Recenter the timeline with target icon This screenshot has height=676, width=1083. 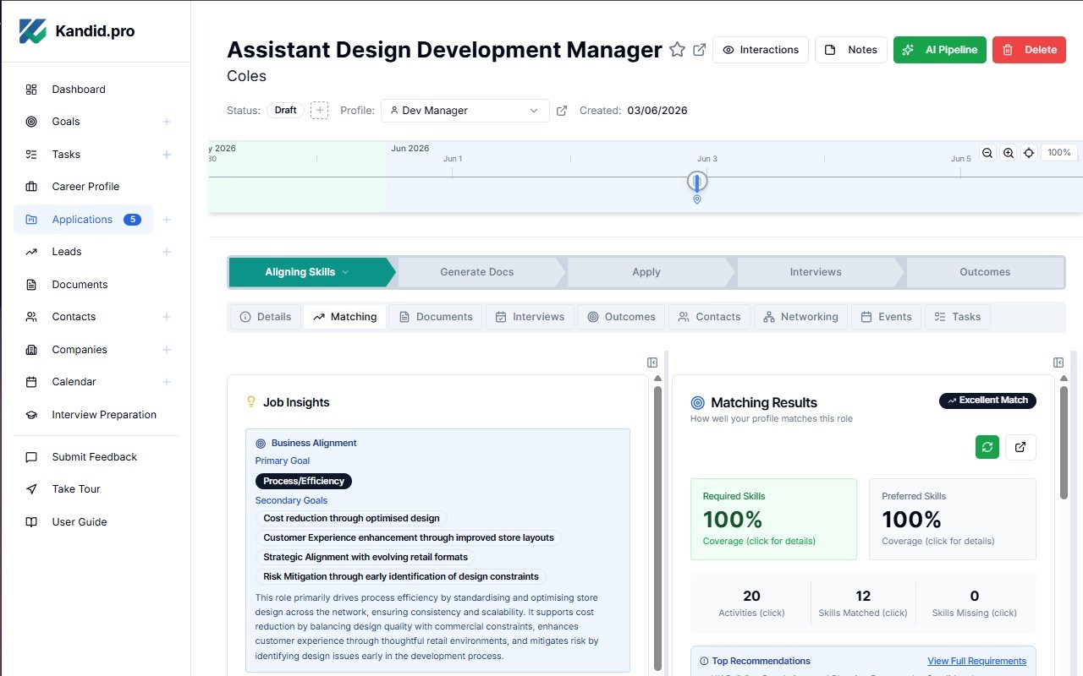pos(1029,153)
